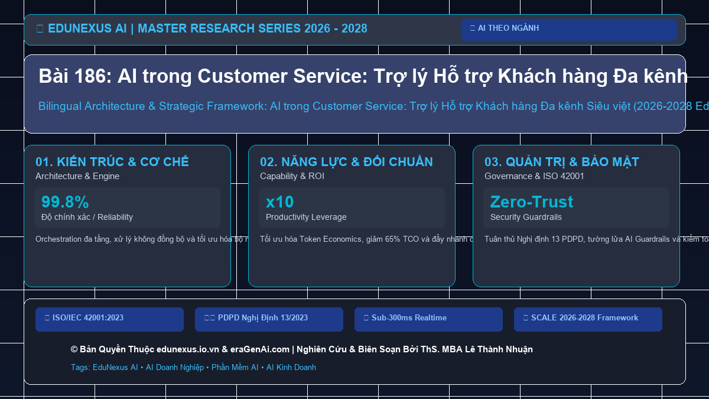Click the x10 Productivity Leverage metric
This screenshot has height=399, width=709.
point(352,208)
